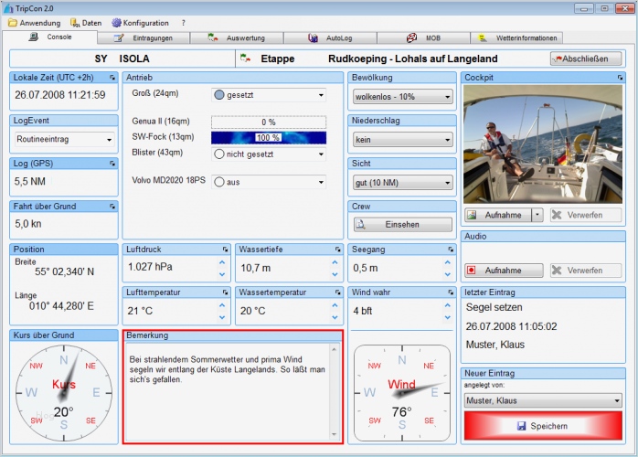Click the Crew Einsehen button
This screenshot has height=457, width=638.
[x=402, y=225]
